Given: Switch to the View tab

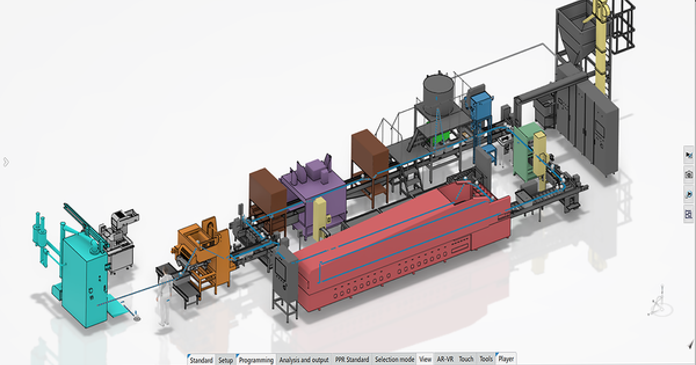Looking at the screenshot, I should [425, 359].
